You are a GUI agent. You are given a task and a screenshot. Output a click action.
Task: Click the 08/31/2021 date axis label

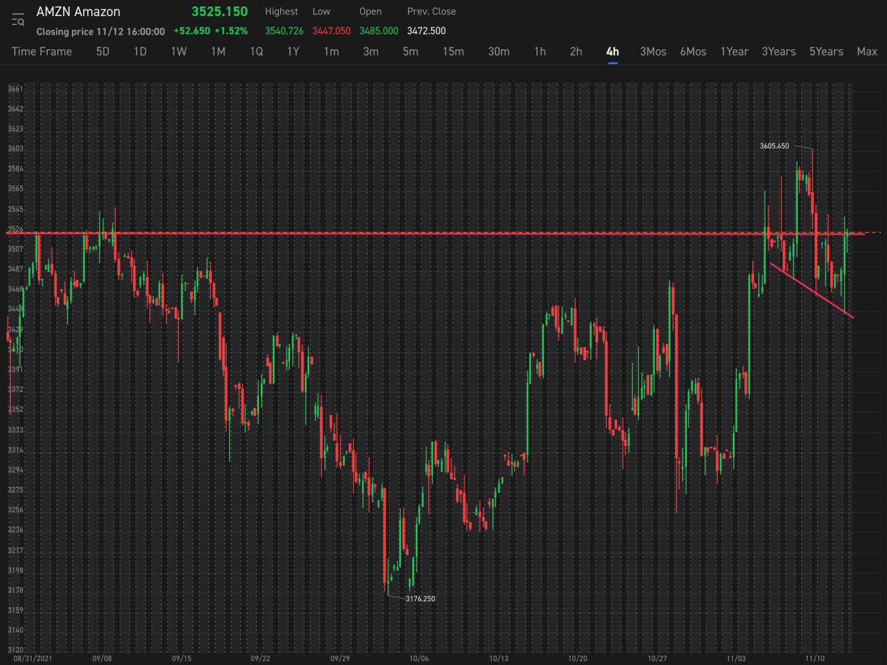(33, 658)
